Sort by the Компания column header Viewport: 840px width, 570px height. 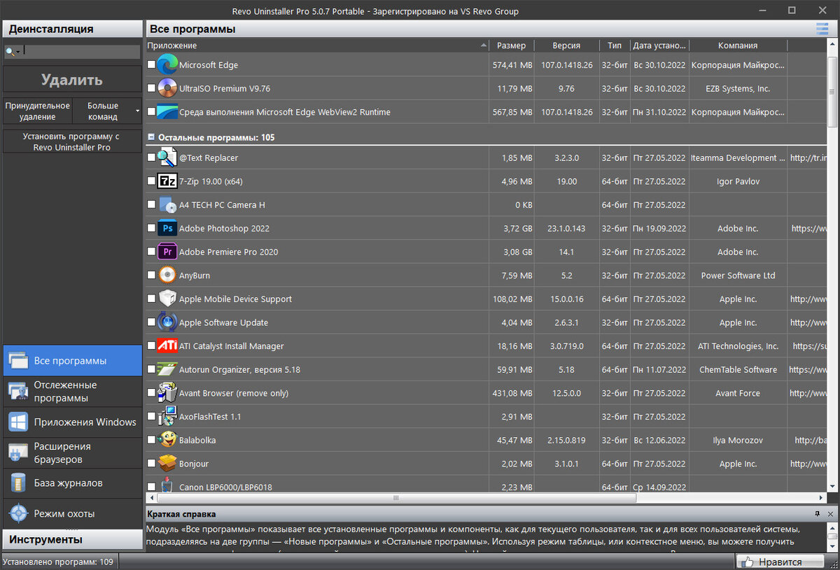[738, 45]
